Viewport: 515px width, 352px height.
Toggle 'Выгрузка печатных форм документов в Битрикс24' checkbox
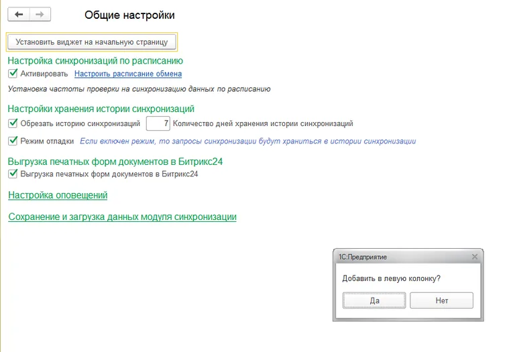point(13,174)
